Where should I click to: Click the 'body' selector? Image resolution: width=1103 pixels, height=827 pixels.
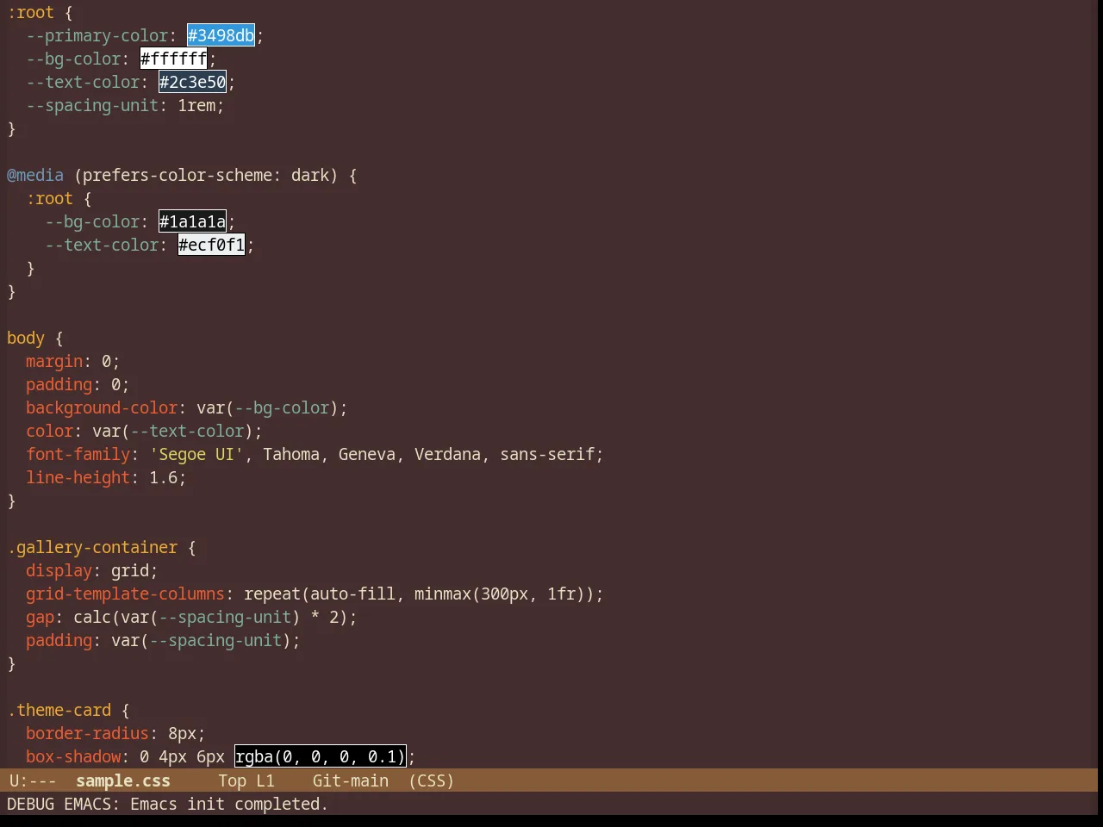coord(26,338)
